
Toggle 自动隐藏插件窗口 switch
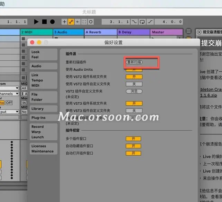point(133,146)
